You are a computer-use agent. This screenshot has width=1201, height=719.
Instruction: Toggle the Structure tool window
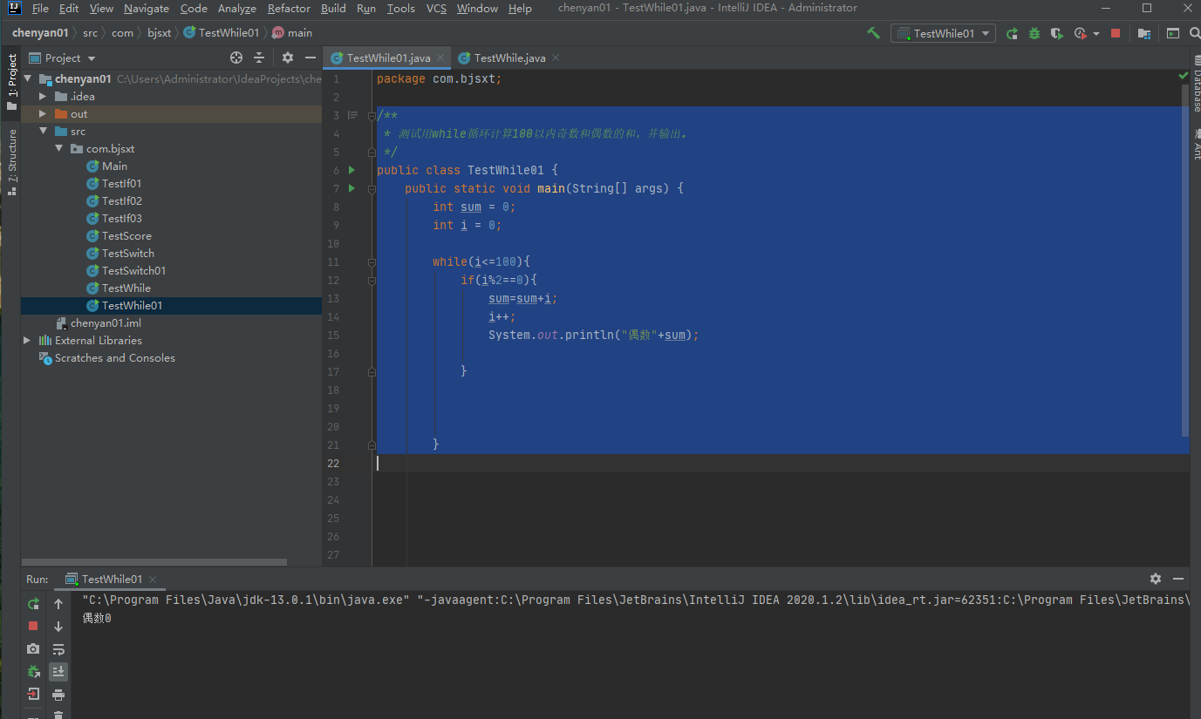pyautogui.click(x=11, y=161)
